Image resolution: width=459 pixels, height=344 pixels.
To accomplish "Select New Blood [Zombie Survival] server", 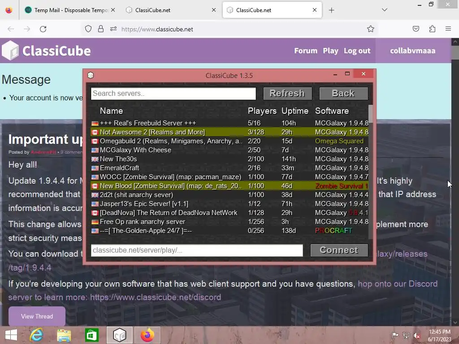I will tap(229, 186).
